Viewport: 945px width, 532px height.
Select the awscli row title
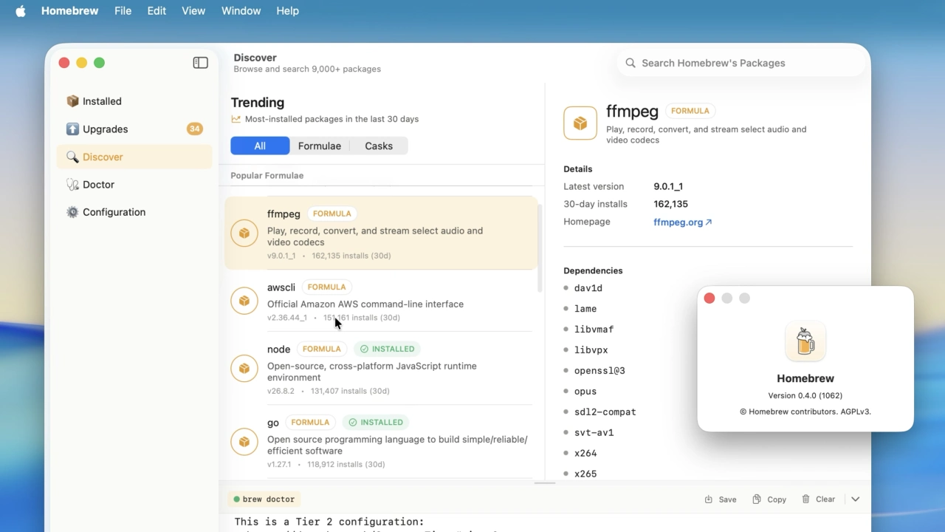(x=281, y=287)
